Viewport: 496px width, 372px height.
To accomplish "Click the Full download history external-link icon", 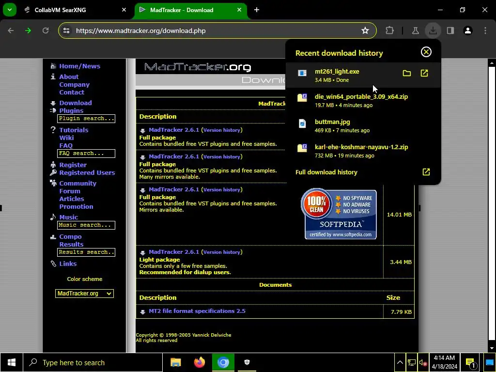I will pos(426,172).
